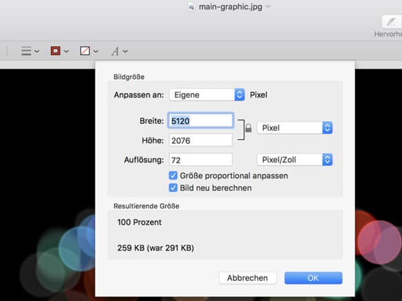Confirm with the OK button

[314, 278]
